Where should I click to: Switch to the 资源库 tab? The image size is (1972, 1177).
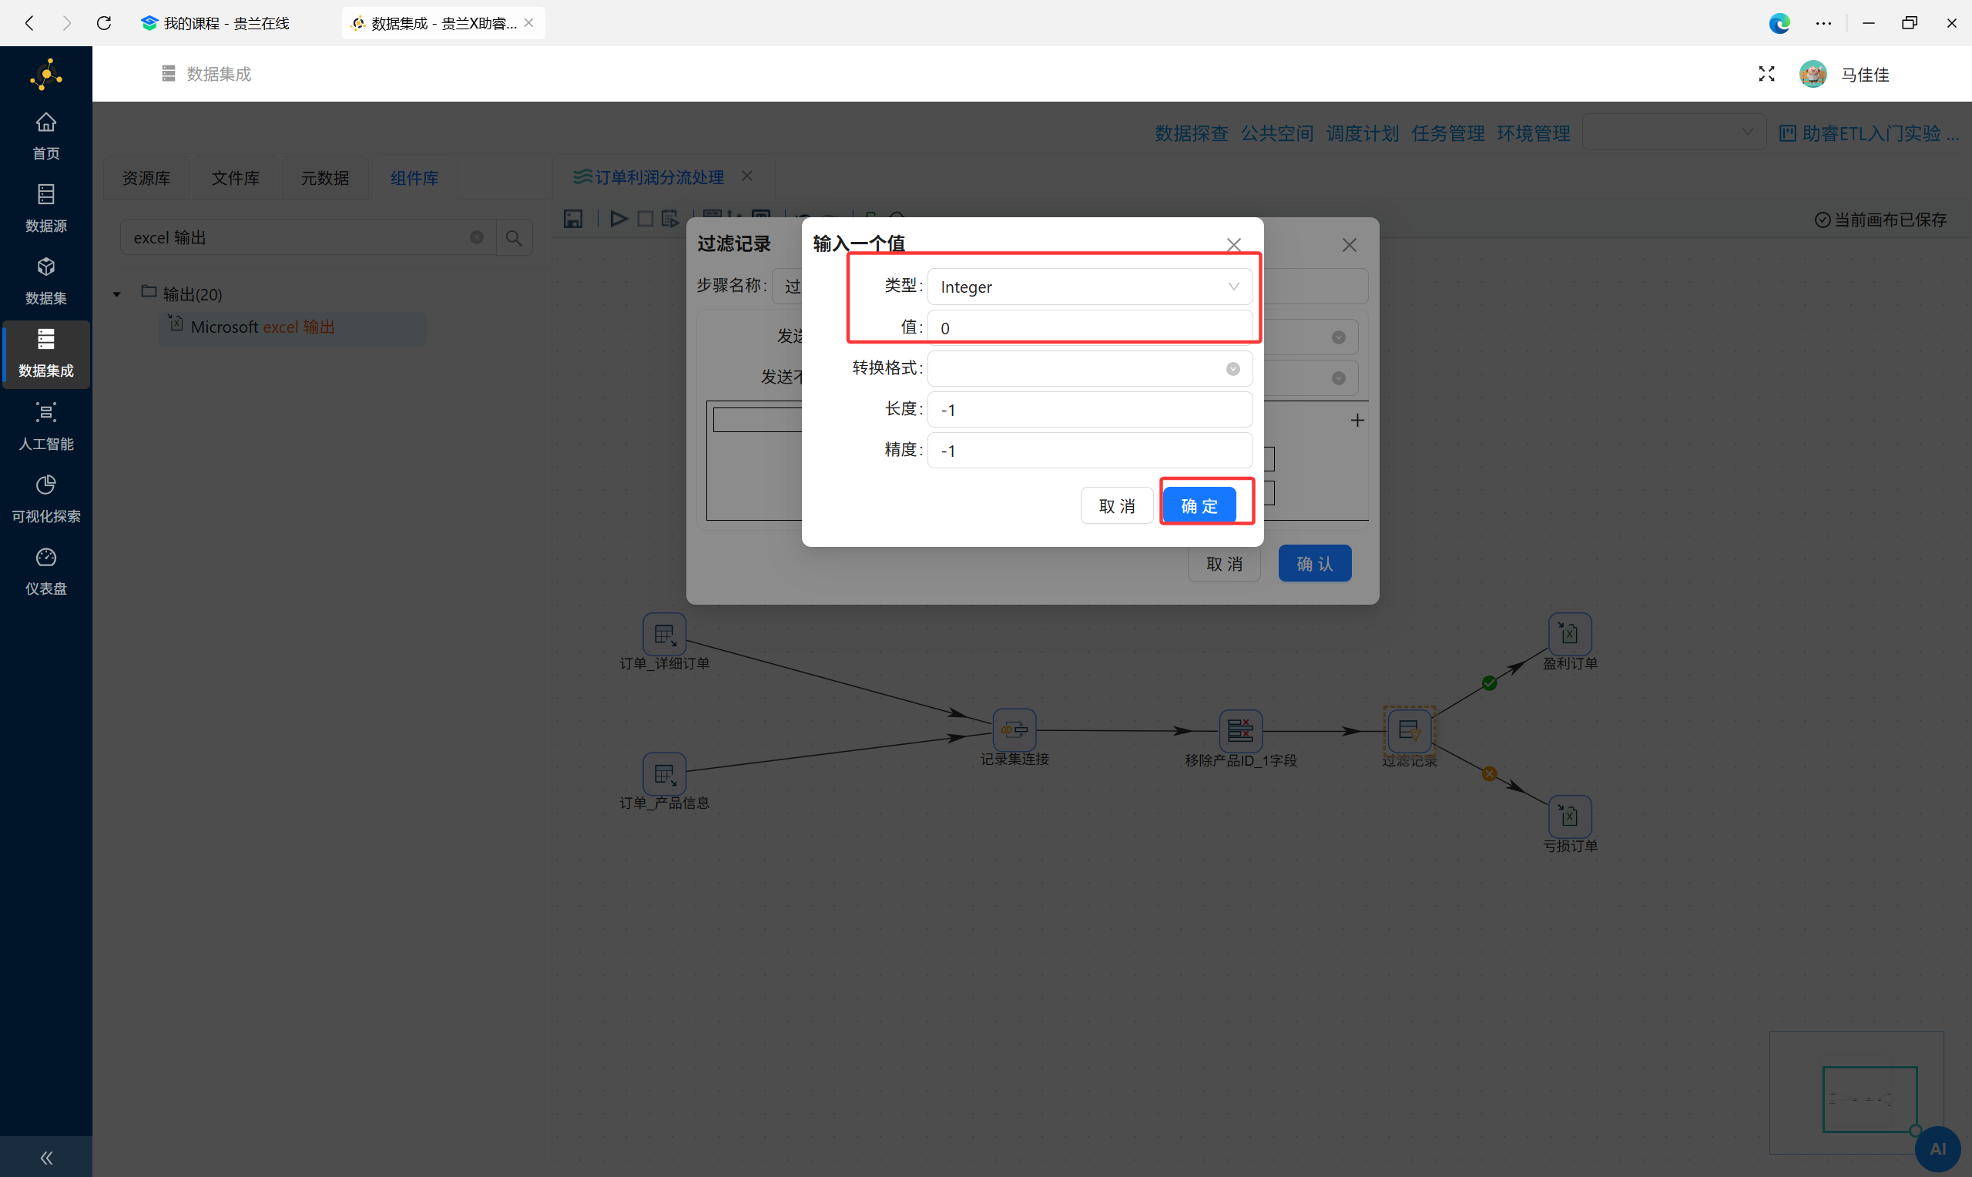[146, 178]
